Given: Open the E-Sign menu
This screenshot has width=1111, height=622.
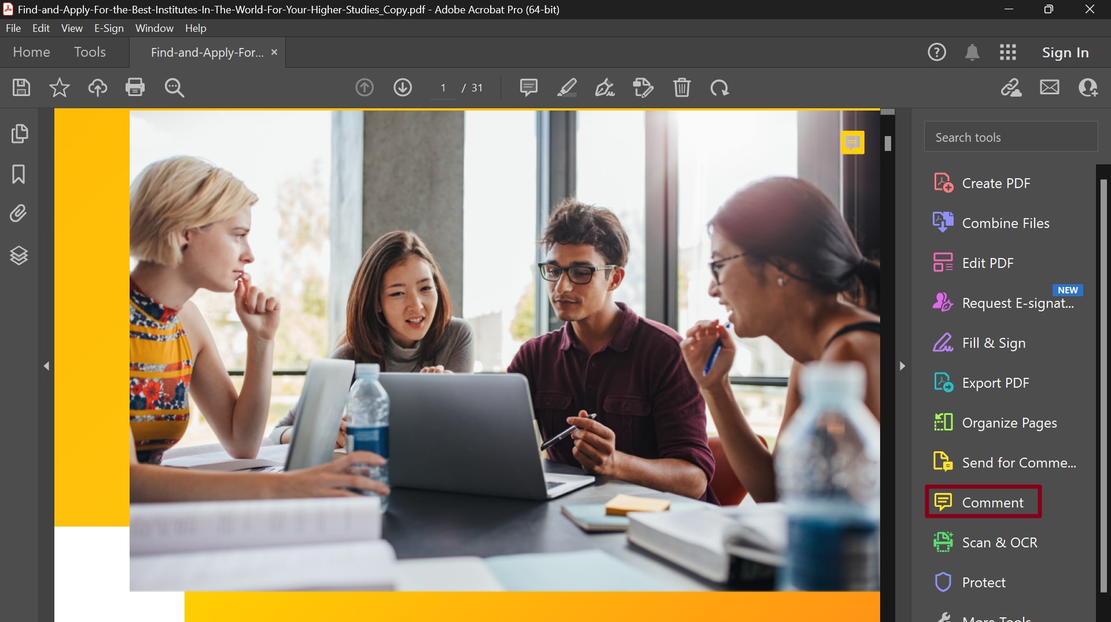Looking at the screenshot, I should pos(108,28).
